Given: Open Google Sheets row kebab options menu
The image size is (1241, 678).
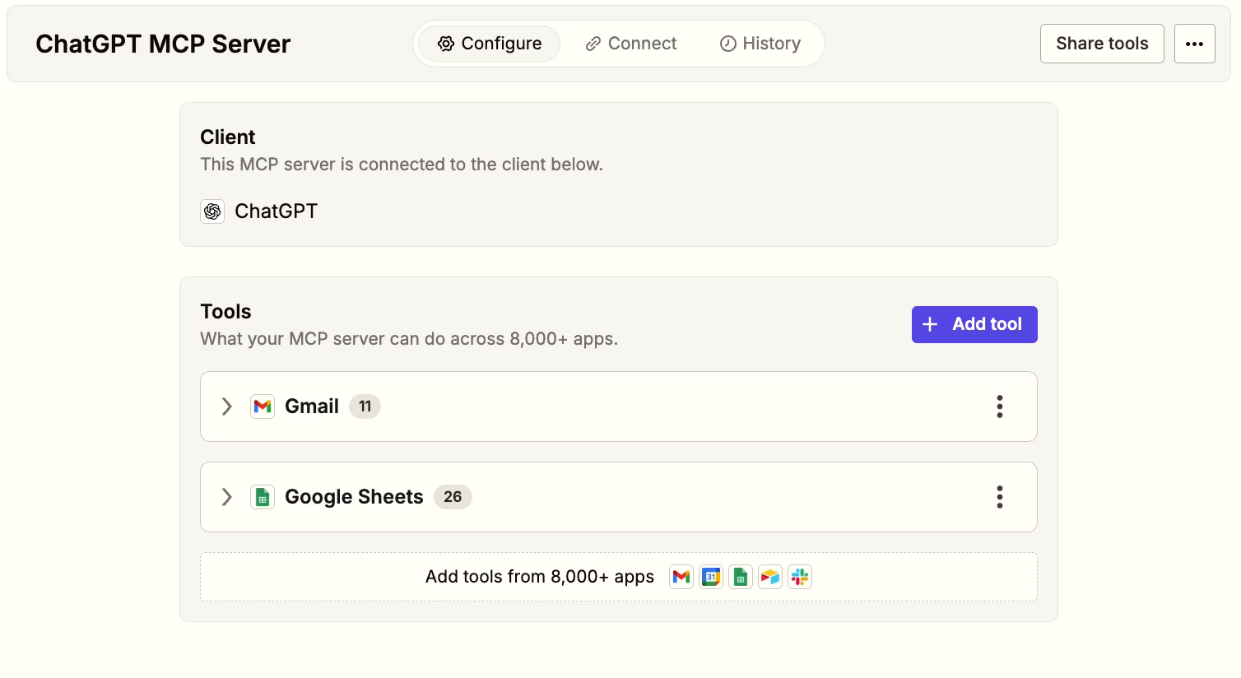Looking at the screenshot, I should click(x=1000, y=497).
